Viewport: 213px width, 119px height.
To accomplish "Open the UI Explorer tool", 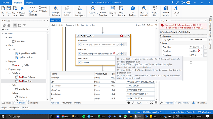I will [x=132, y=11].
